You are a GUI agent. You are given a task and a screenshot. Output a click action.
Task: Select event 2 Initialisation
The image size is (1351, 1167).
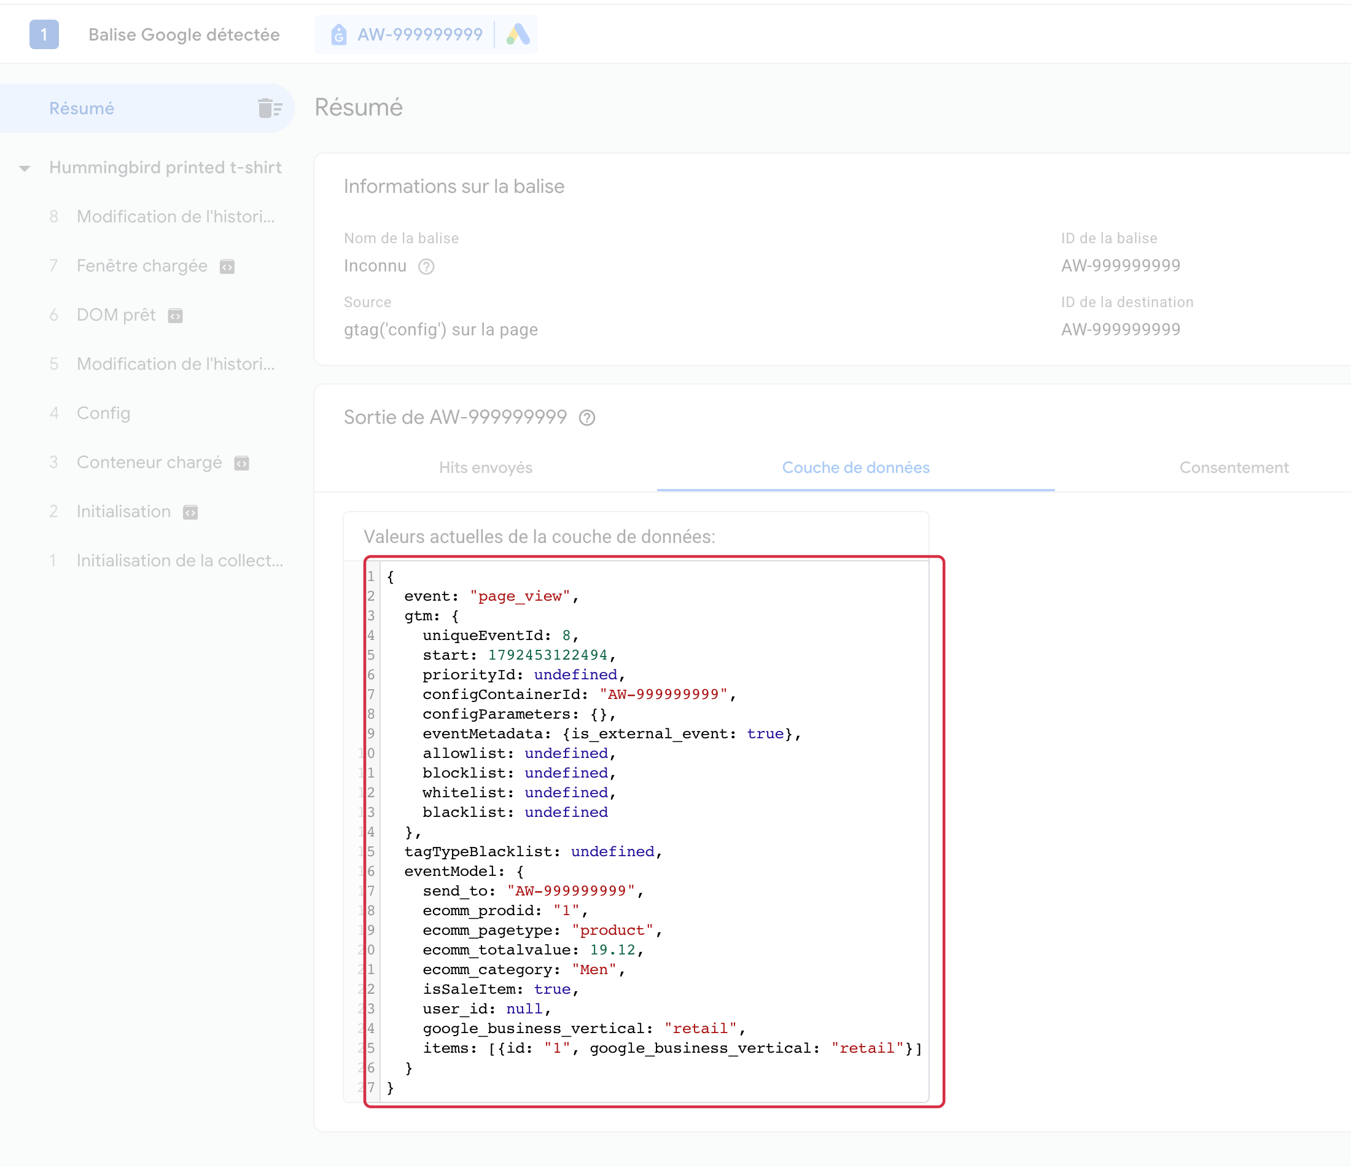(124, 512)
